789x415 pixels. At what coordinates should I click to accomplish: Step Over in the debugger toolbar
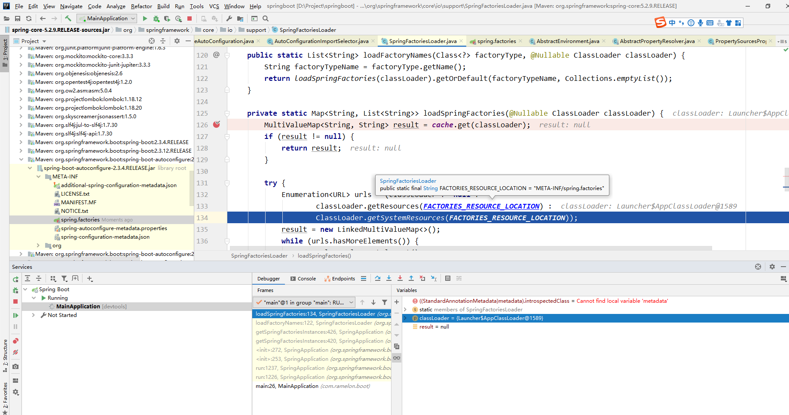378,278
